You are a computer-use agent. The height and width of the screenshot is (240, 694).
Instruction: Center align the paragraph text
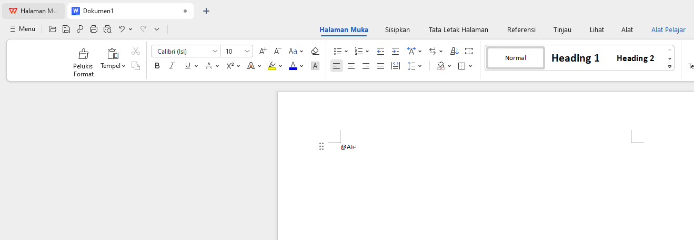(351, 66)
